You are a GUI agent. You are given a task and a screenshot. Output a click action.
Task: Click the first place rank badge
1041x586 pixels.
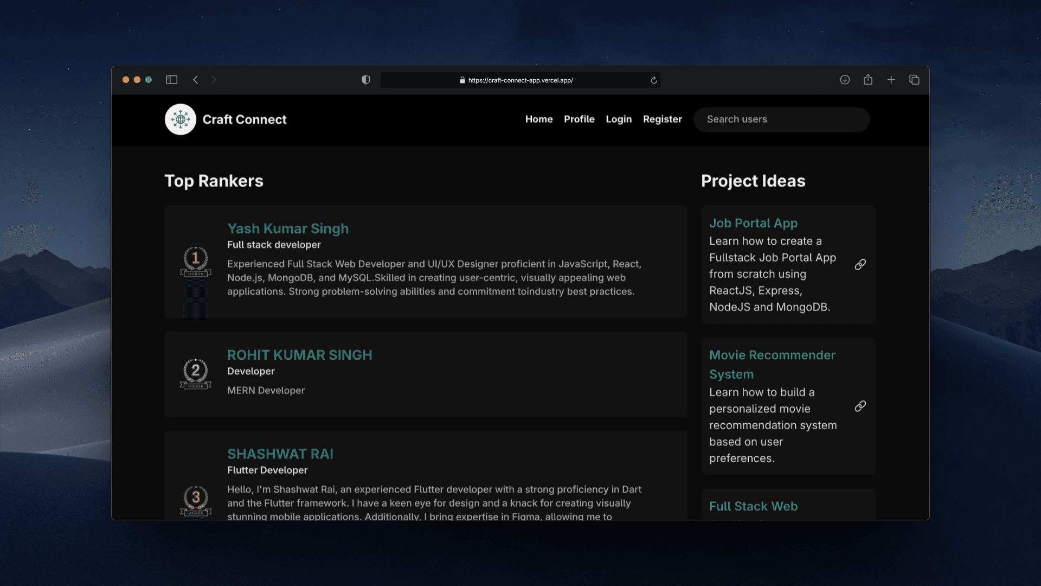point(196,262)
